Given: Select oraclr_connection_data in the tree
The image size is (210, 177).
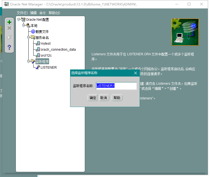Looking at the screenshot, I should tap(58, 50).
